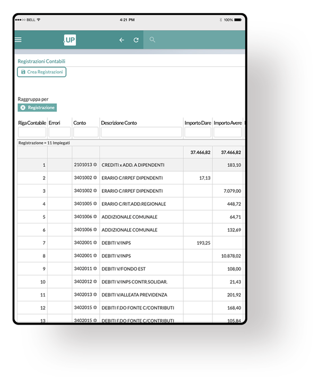Go back with the arrow icon
319x377 pixels.
122,40
